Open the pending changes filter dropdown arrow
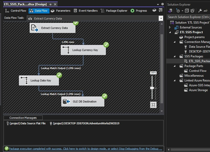This screenshot has width=210, height=152. pos(182,11)
